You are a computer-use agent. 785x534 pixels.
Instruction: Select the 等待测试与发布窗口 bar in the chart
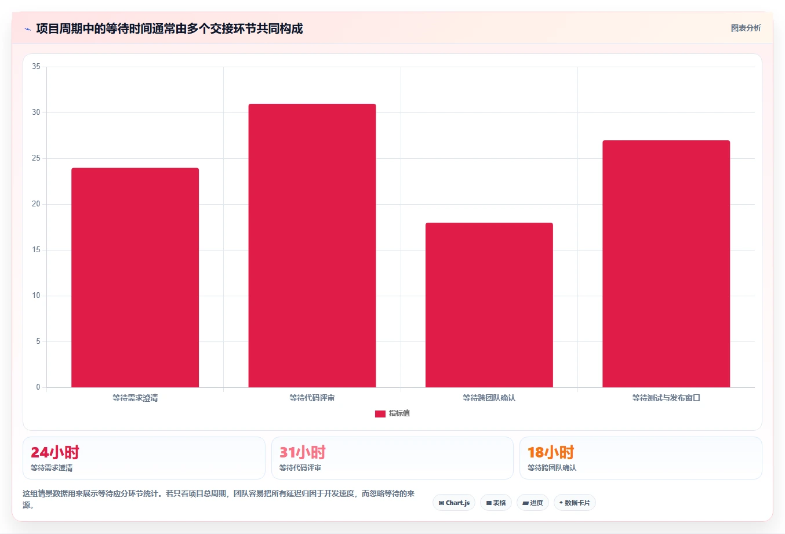coord(666,264)
